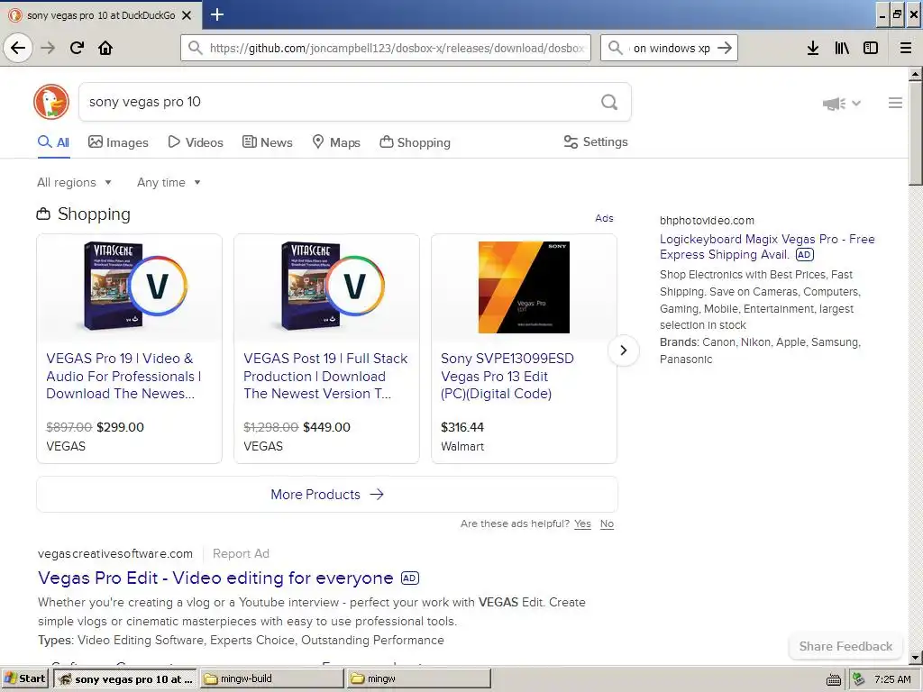
Task: Open VEGAS Pro 19 Video & Audio product link
Action: tap(123, 376)
